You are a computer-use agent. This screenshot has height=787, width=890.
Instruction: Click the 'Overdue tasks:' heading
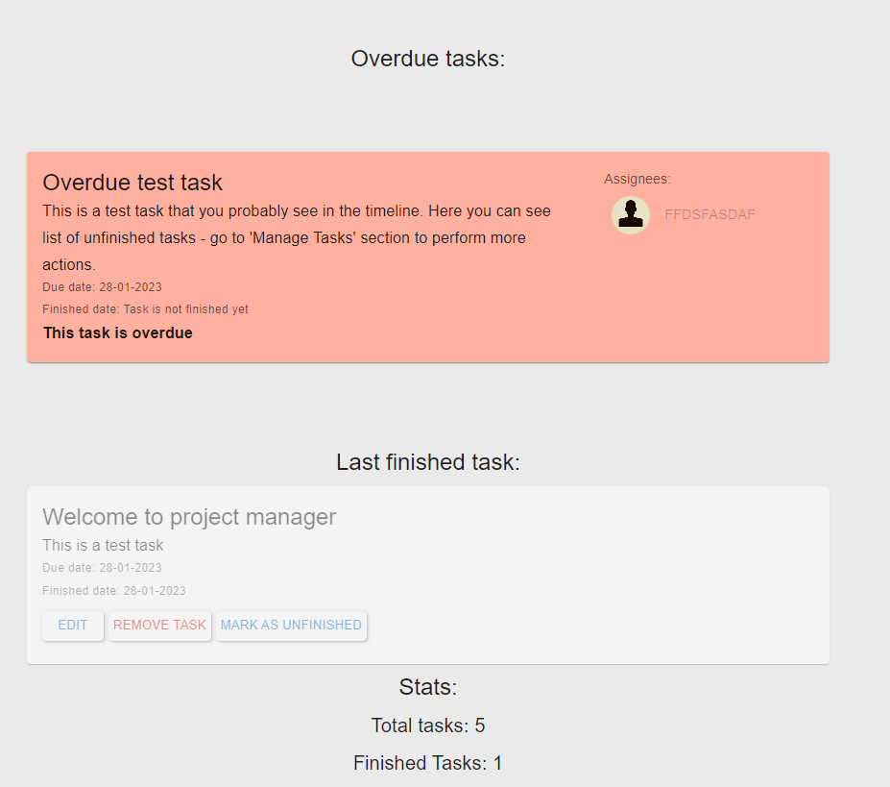[428, 59]
